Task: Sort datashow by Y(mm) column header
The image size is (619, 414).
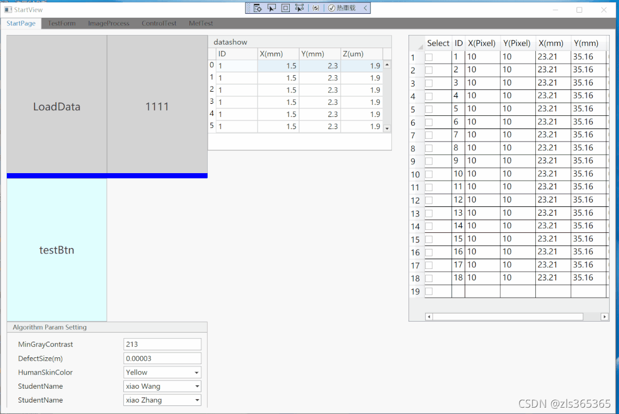Action: click(320, 54)
